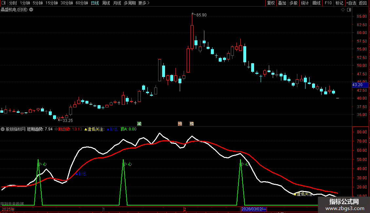Switch to the 周线 weekly period
The image size is (370, 213).
click(106, 3)
